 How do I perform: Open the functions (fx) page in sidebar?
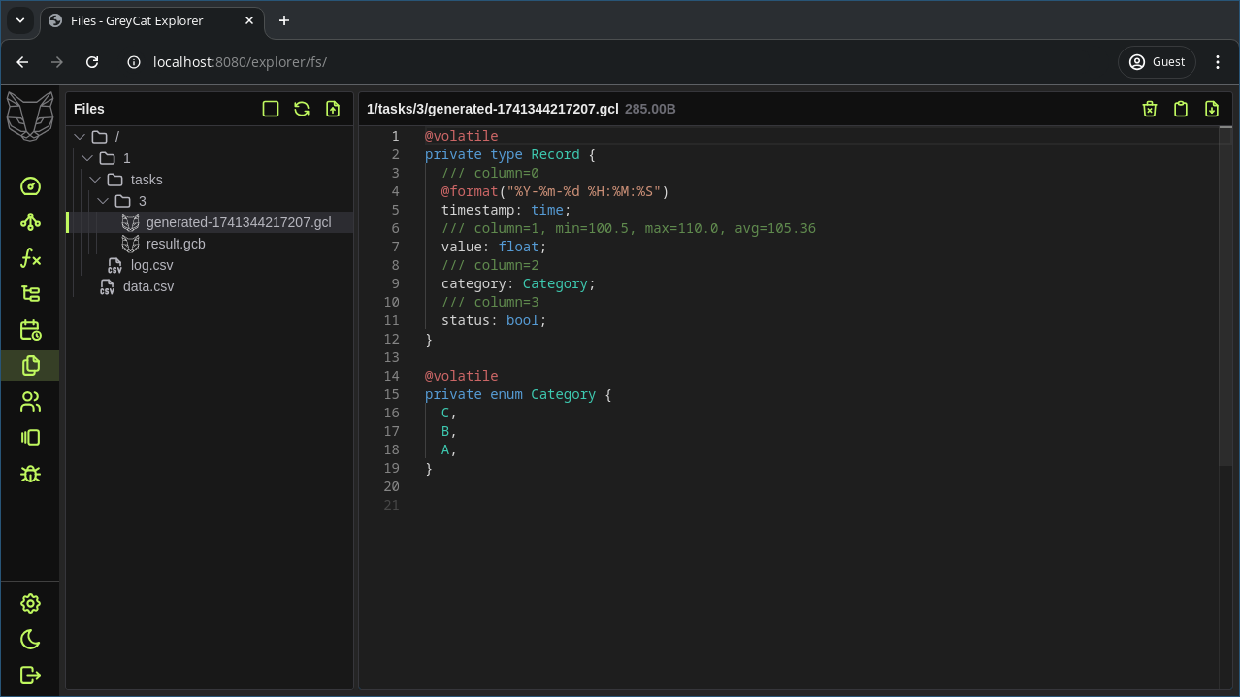pyautogui.click(x=30, y=258)
